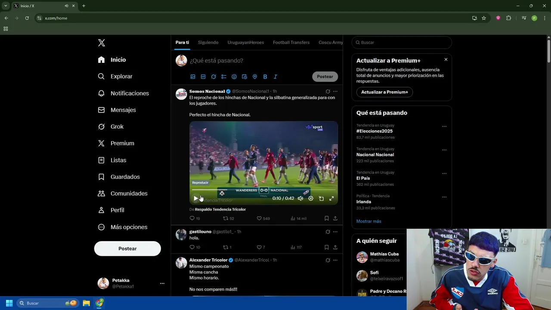The height and width of the screenshot is (310, 551).
Task: Open Guardados in the sidebar
Action: point(119,177)
